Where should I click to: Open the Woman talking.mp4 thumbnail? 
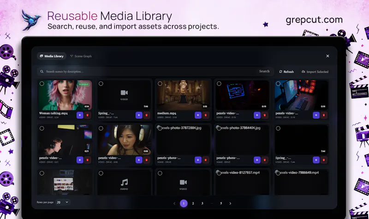point(65,95)
